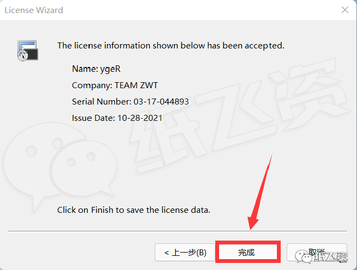Click the red arrow annotation
Viewport: 357px width, 270px height.
[261, 192]
